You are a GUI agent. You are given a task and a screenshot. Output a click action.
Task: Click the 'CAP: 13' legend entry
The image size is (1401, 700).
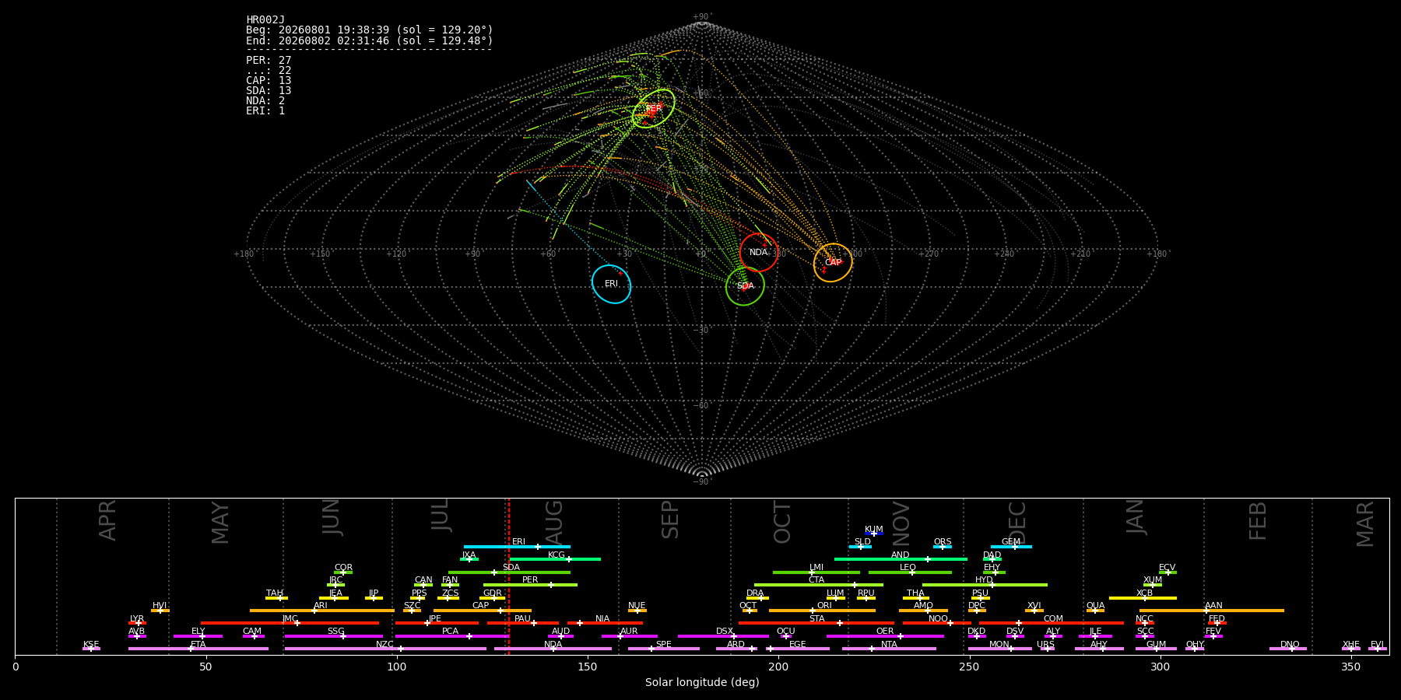pyautogui.click(x=269, y=80)
